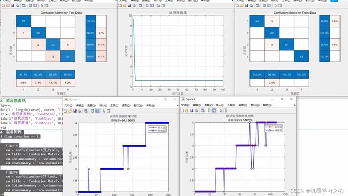Expand toolbar overflow arrow in Figure 1 menu bar

(x=178, y=105)
